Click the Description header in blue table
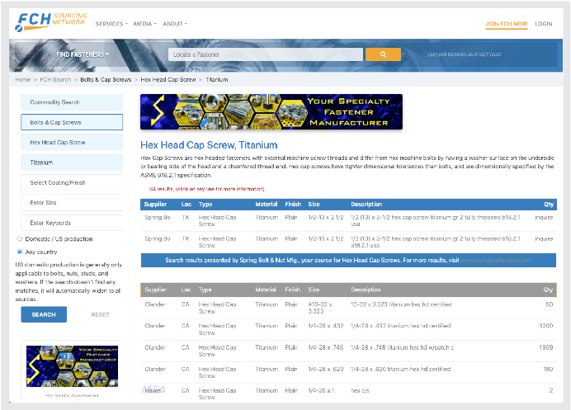Viewport: 571px width, 410px height. pyautogui.click(x=366, y=205)
